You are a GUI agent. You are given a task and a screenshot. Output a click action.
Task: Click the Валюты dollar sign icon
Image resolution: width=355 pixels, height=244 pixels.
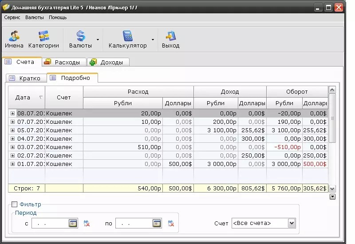tap(81, 36)
